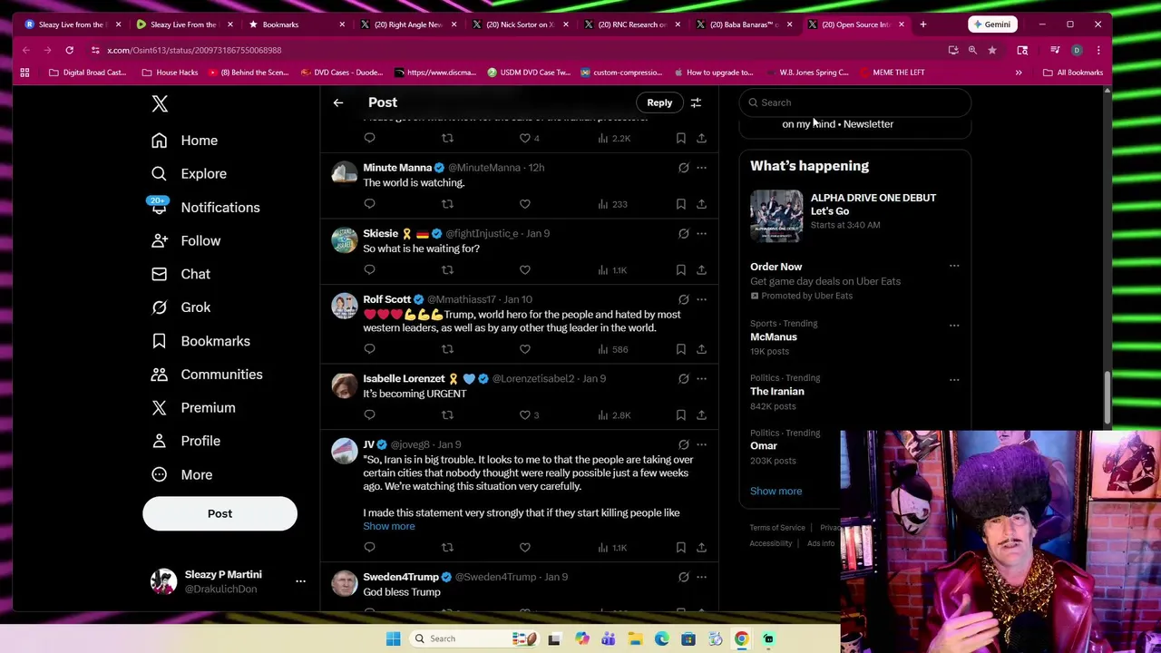The height and width of the screenshot is (653, 1161).
Task: Open options for McManus trend
Action: point(954,325)
